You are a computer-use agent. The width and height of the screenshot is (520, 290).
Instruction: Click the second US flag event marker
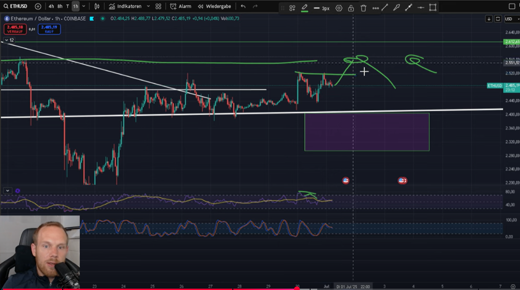click(x=402, y=180)
